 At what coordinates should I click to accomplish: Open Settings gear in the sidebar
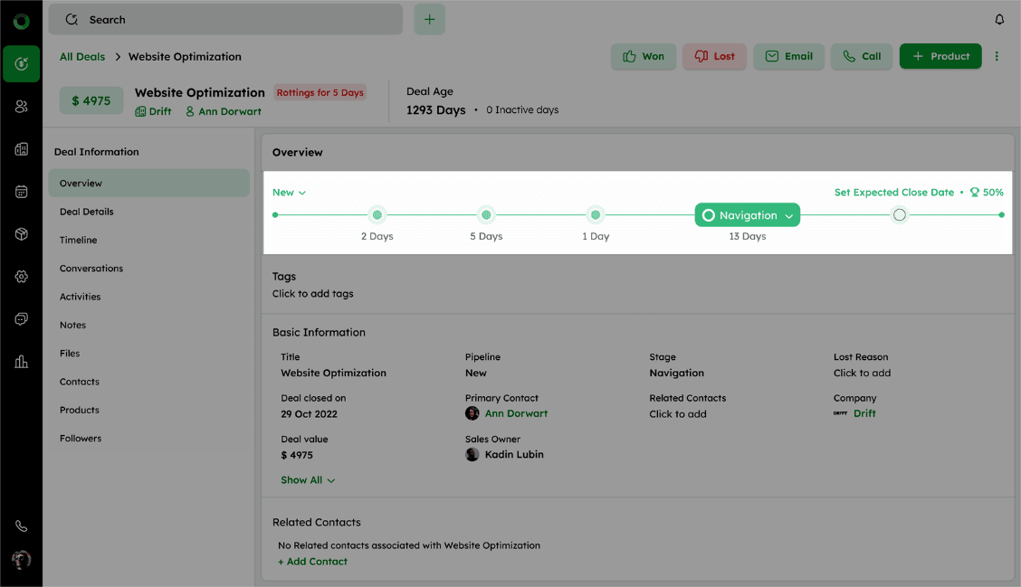pos(21,277)
